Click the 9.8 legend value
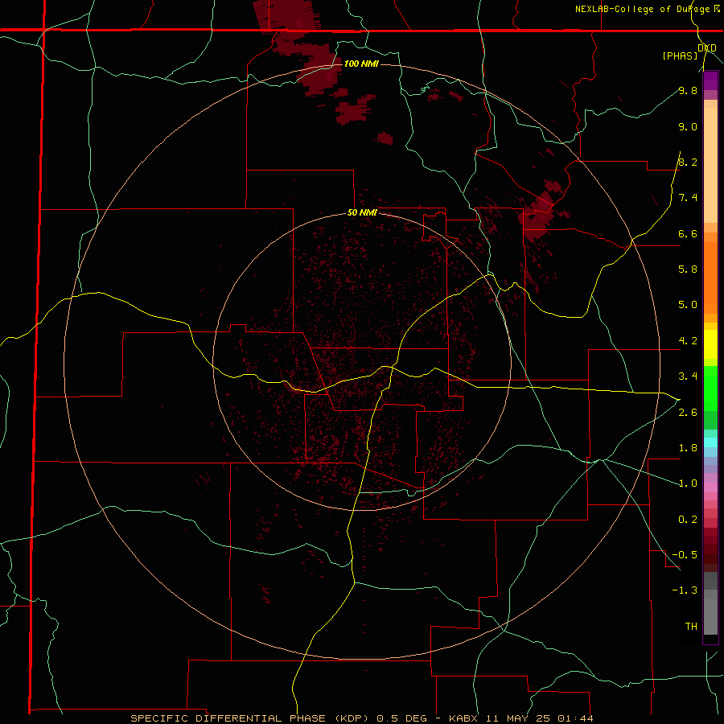Image resolution: width=724 pixels, height=724 pixels. pos(688,91)
